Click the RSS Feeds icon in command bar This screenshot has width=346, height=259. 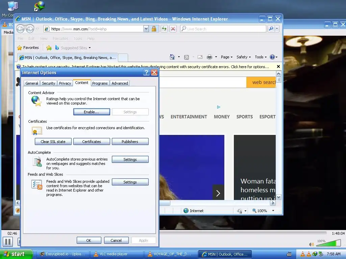187,57
